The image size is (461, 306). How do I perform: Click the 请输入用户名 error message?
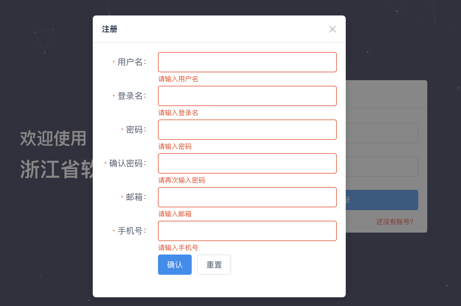(x=178, y=79)
